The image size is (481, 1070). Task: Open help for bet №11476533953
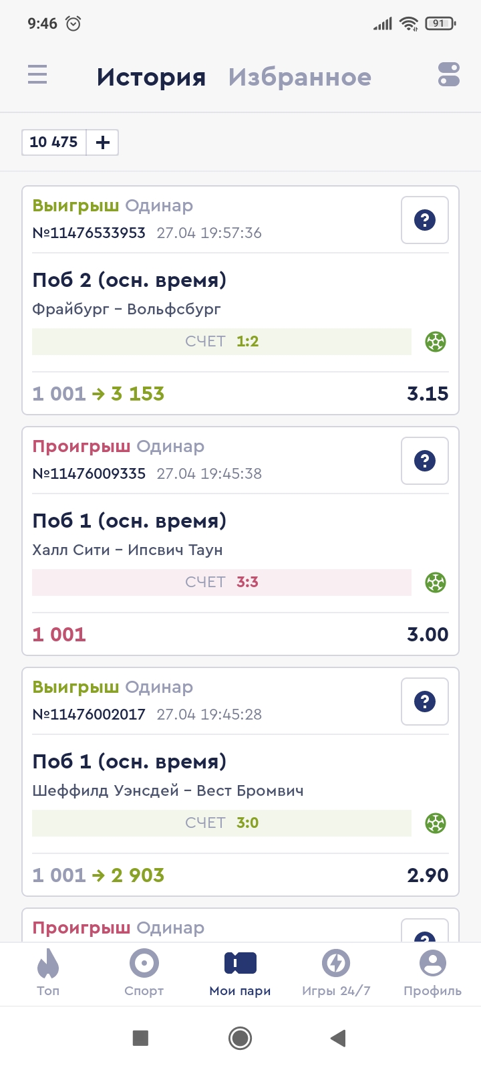(424, 220)
